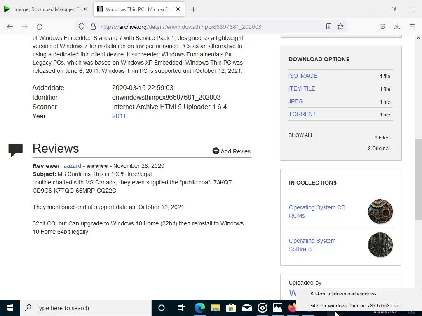Open Operating System Software collection
The image size is (422, 316).
[x=312, y=245]
